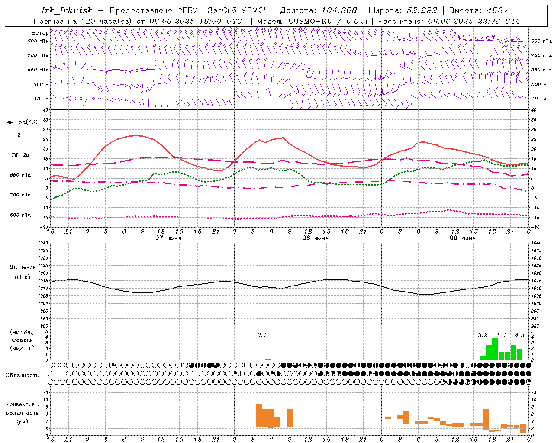Select the Долгота: 104.308 value
The image size is (554, 443).
[x=319, y=10]
